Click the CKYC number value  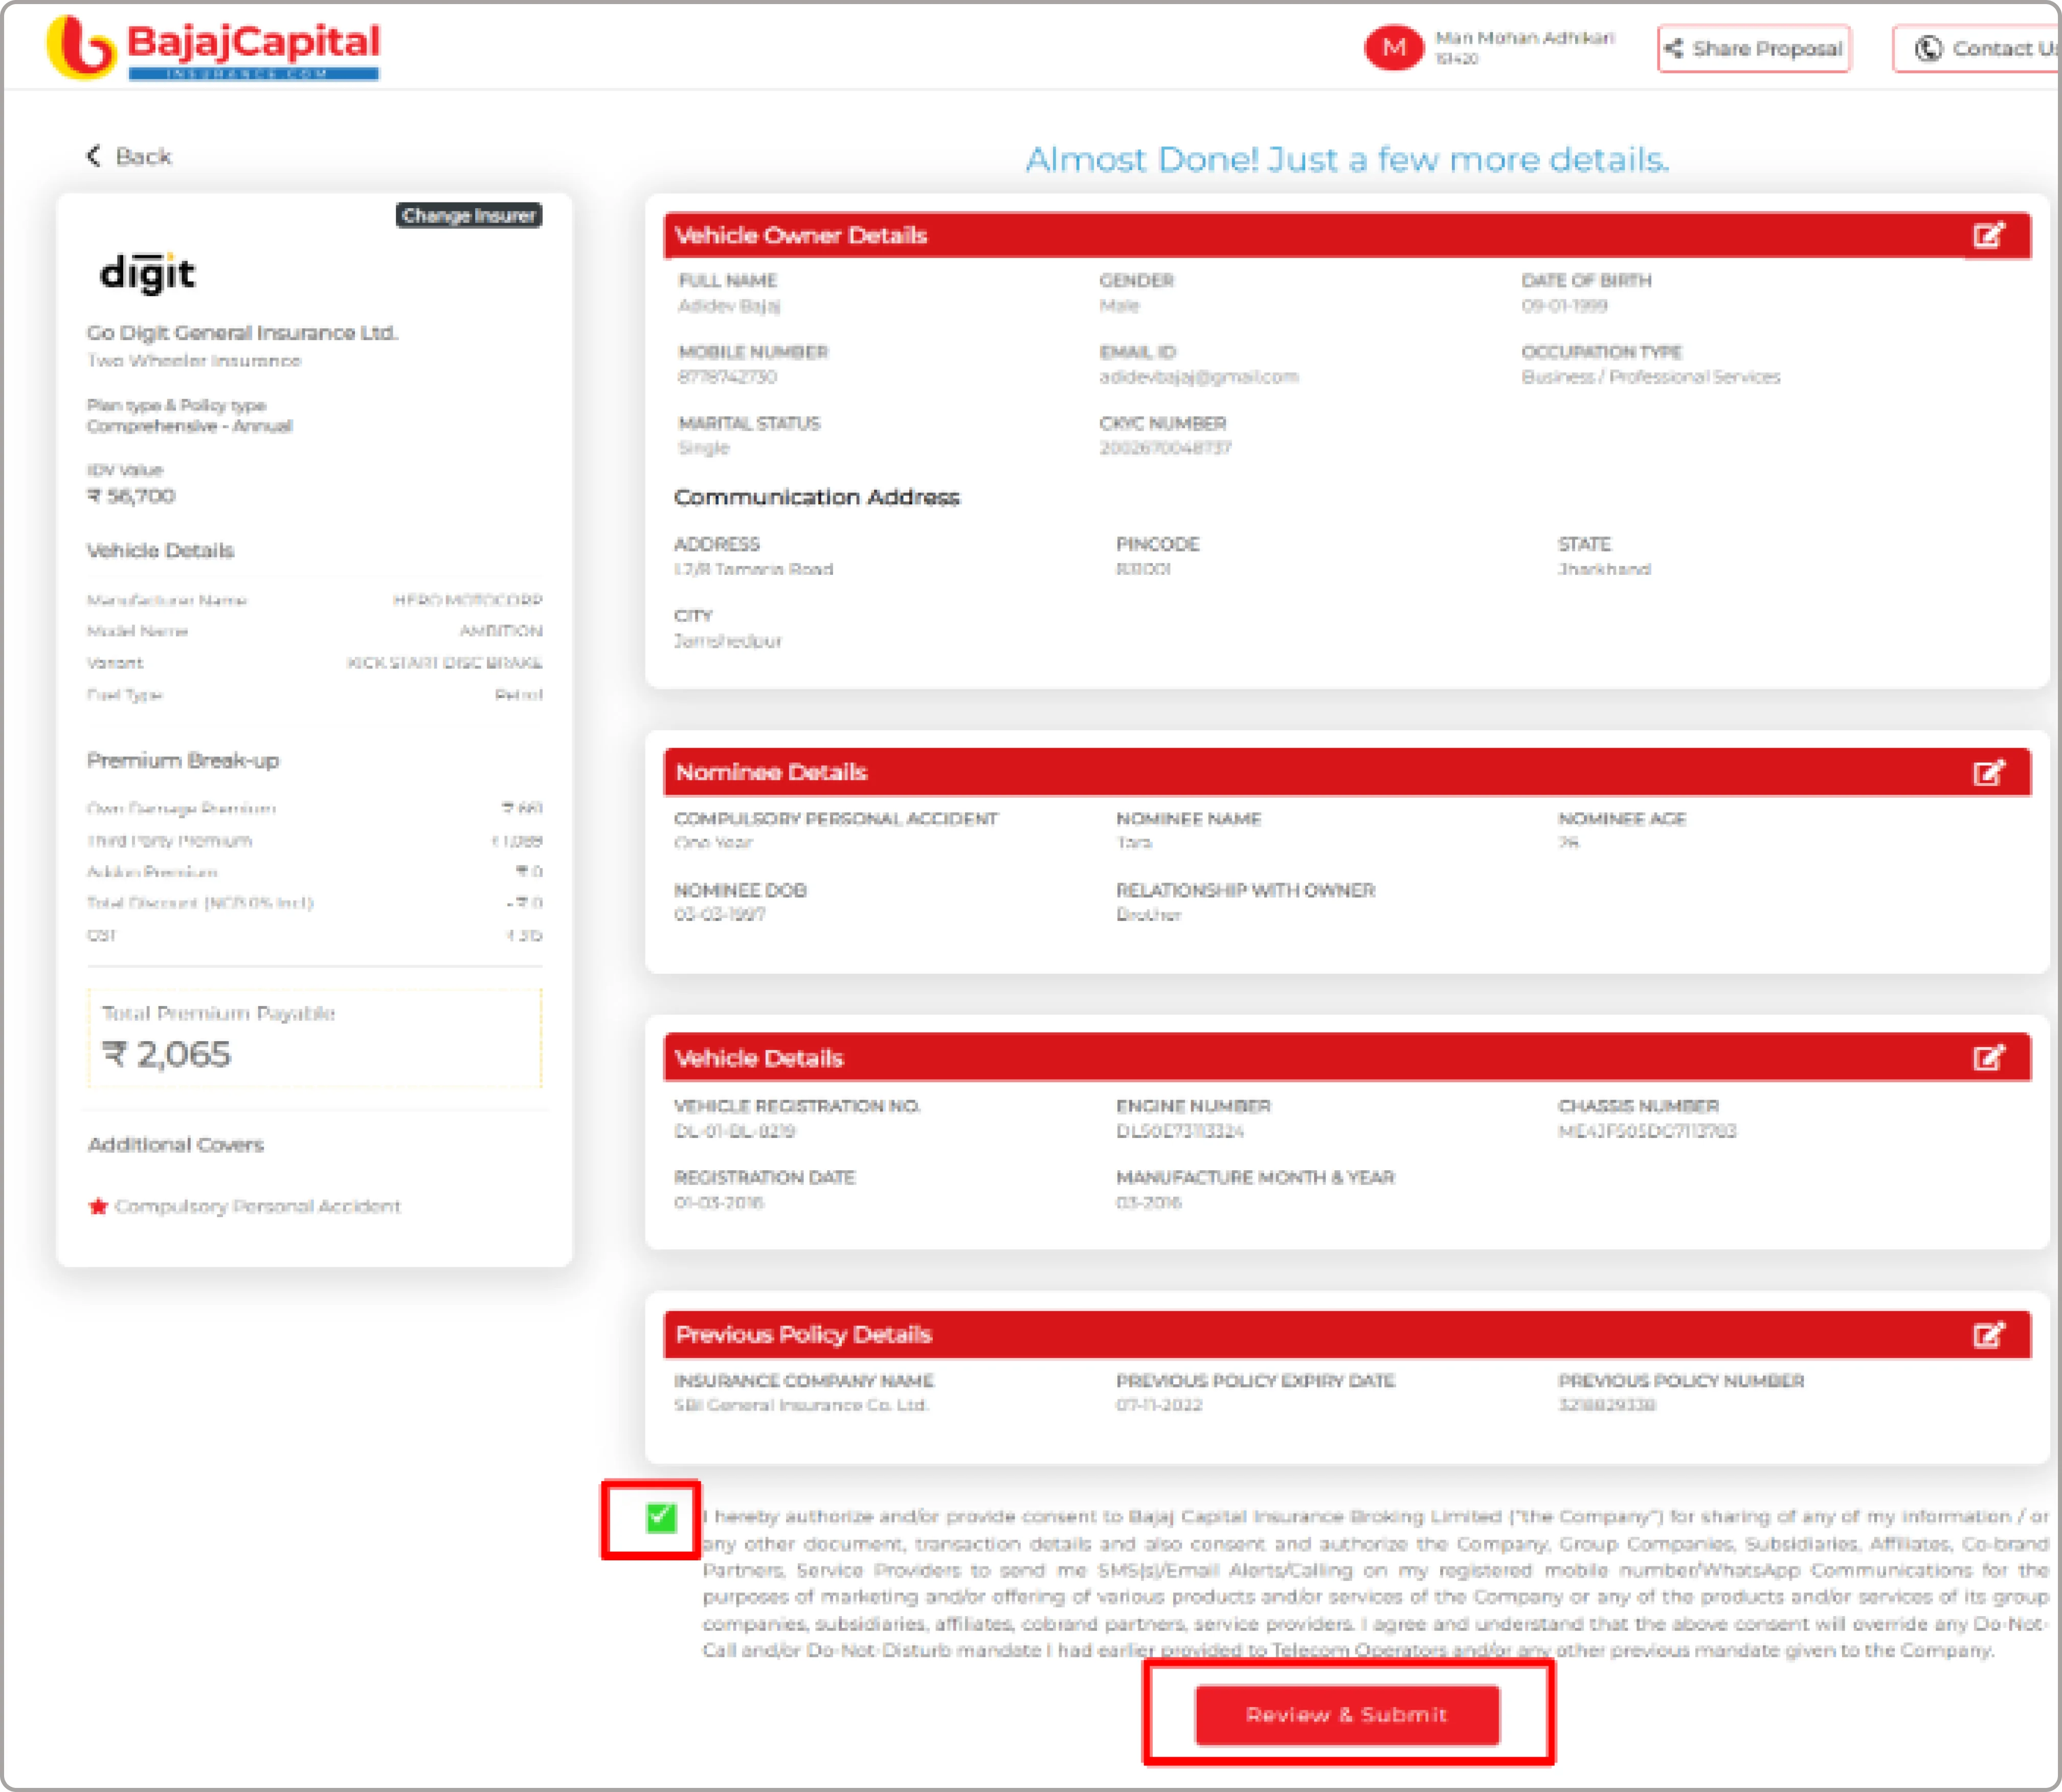coord(1165,448)
